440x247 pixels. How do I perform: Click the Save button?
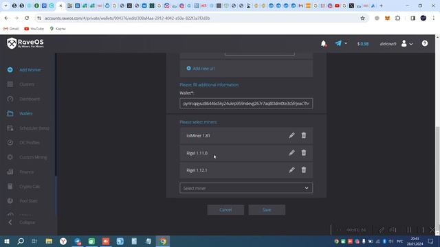click(267, 210)
